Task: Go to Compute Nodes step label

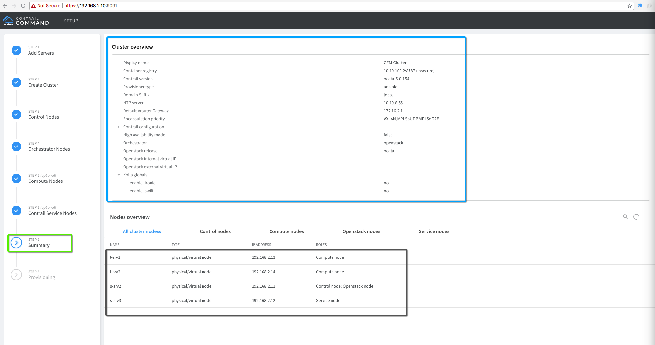Action: coord(45,181)
